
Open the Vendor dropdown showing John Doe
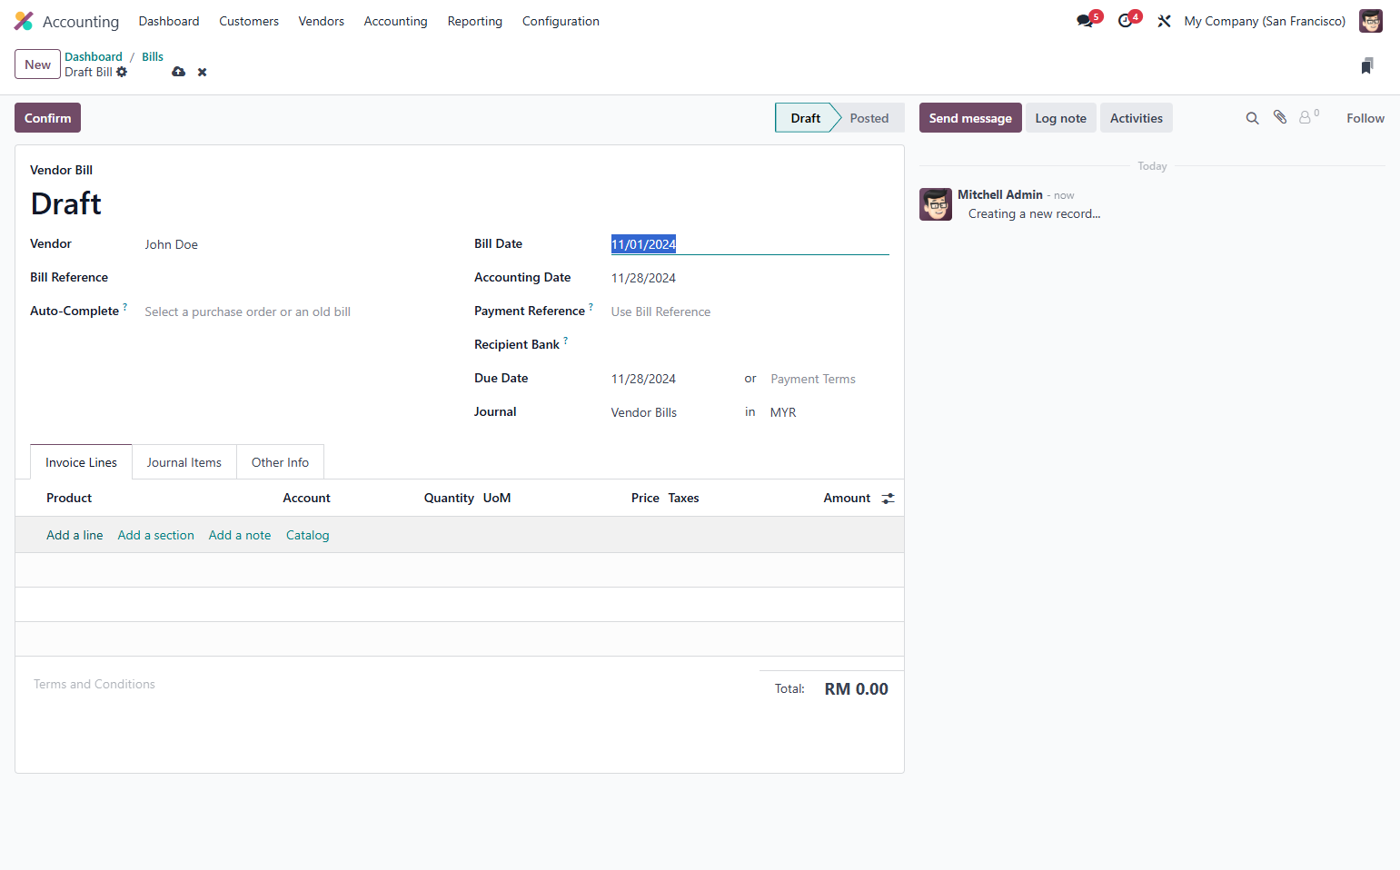(294, 244)
